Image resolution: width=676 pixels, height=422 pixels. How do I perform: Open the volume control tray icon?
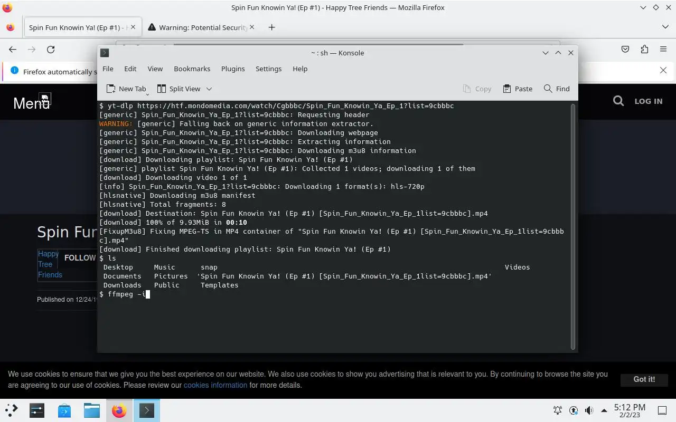click(589, 410)
